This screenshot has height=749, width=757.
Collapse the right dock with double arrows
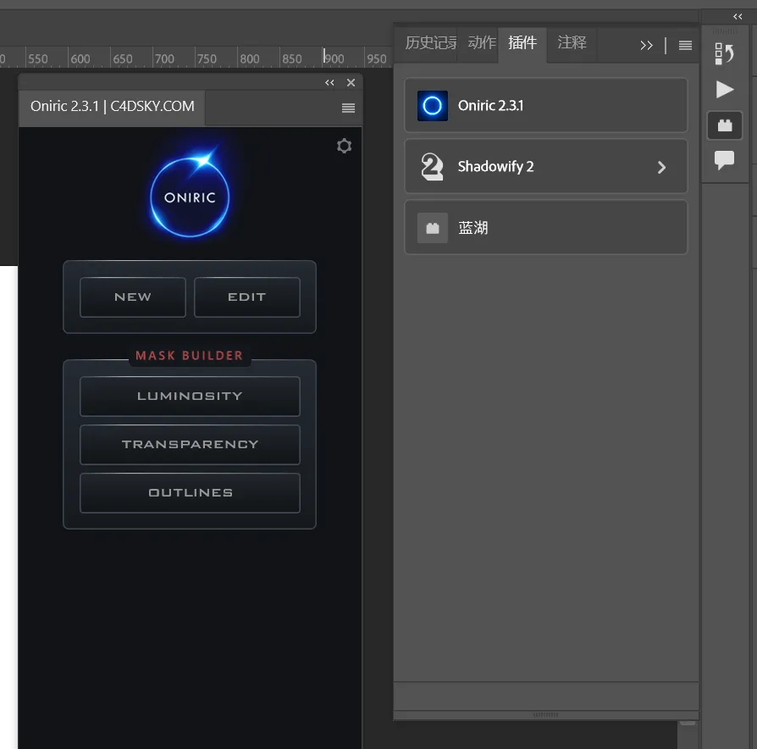738,16
